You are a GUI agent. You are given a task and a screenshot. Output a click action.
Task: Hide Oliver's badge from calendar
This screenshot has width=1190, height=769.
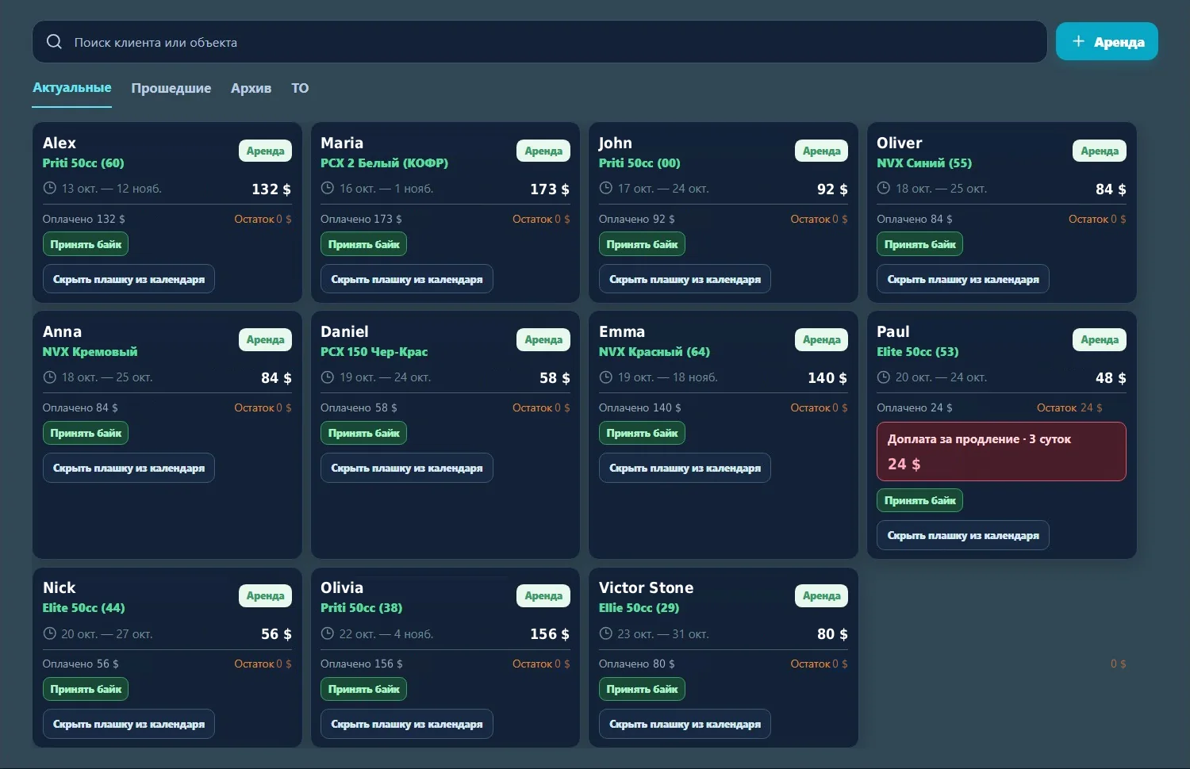[x=962, y=279]
